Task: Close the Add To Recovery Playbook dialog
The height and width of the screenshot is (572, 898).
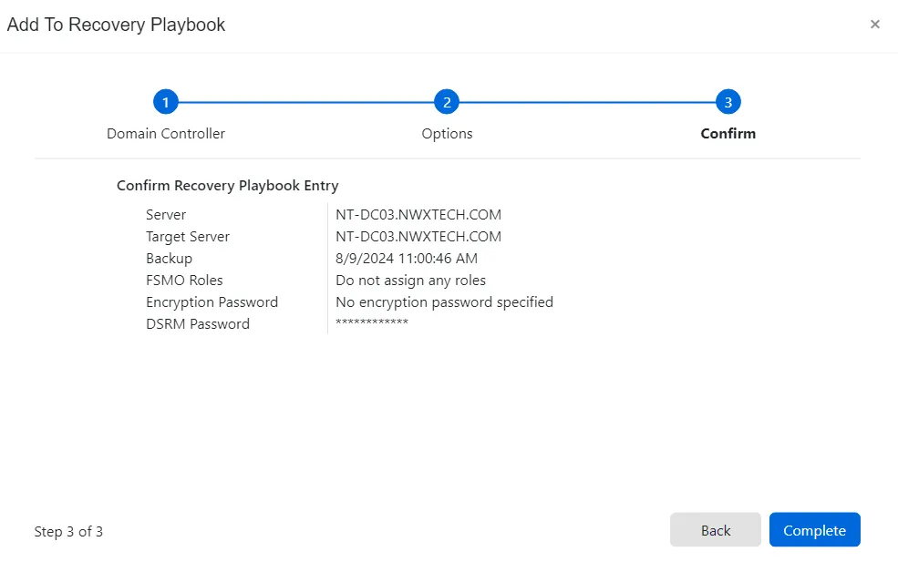Action: [x=874, y=24]
